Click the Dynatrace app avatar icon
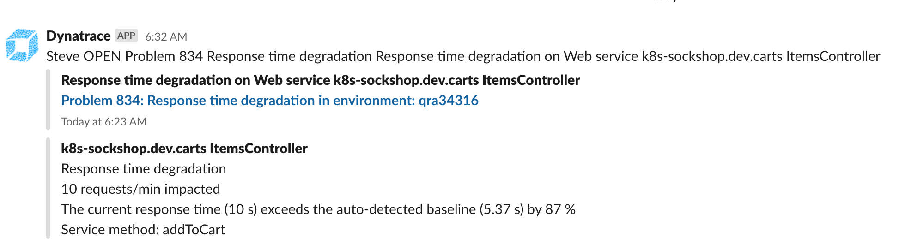The image size is (899, 250). pyautogui.click(x=22, y=45)
